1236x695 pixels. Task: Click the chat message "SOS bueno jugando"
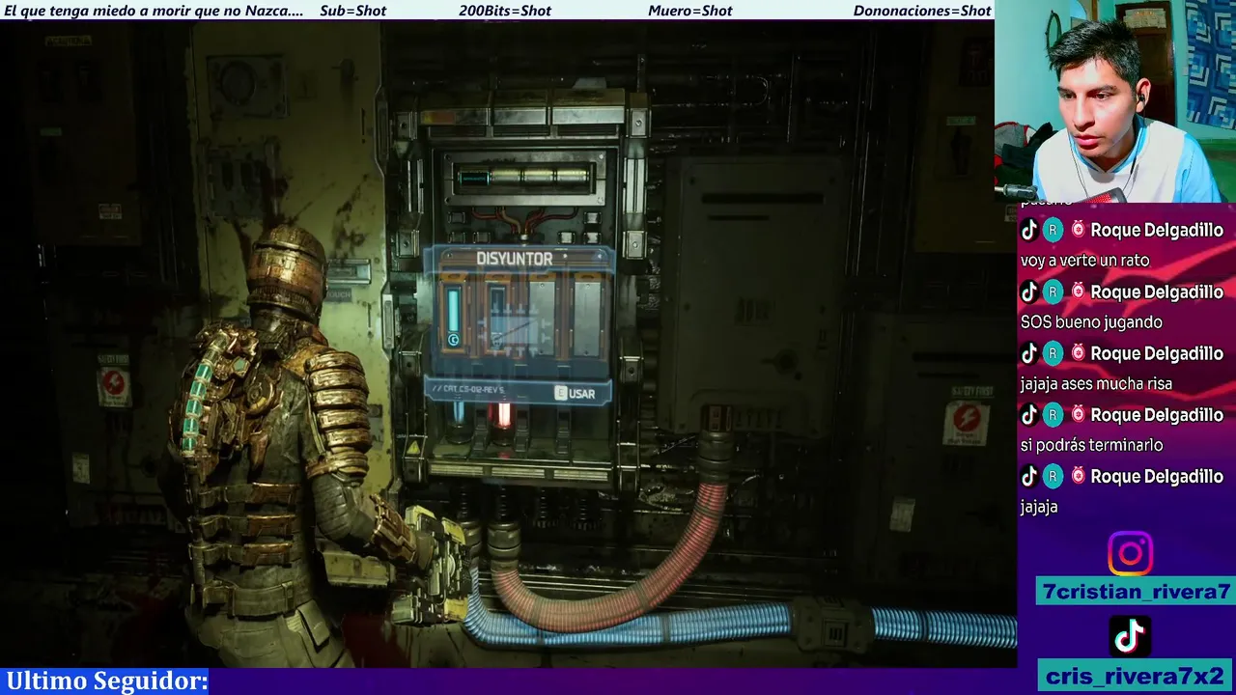click(1091, 322)
